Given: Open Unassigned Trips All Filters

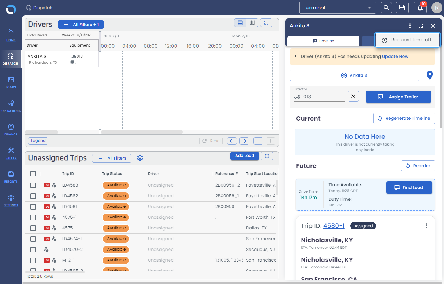Looking at the screenshot, I should [x=112, y=158].
